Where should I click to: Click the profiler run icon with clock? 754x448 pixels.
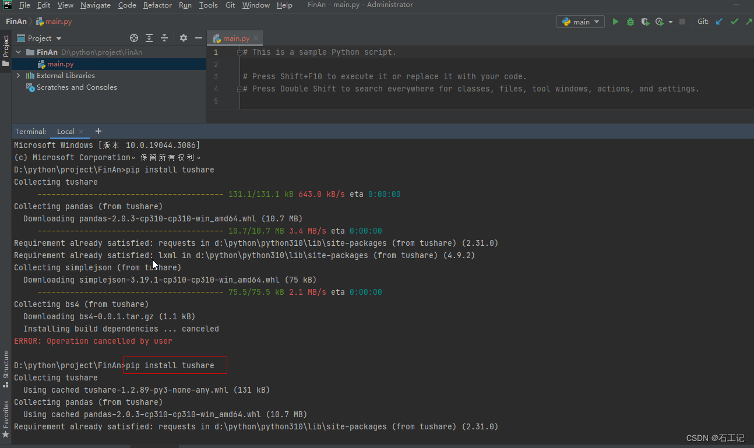click(660, 22)
